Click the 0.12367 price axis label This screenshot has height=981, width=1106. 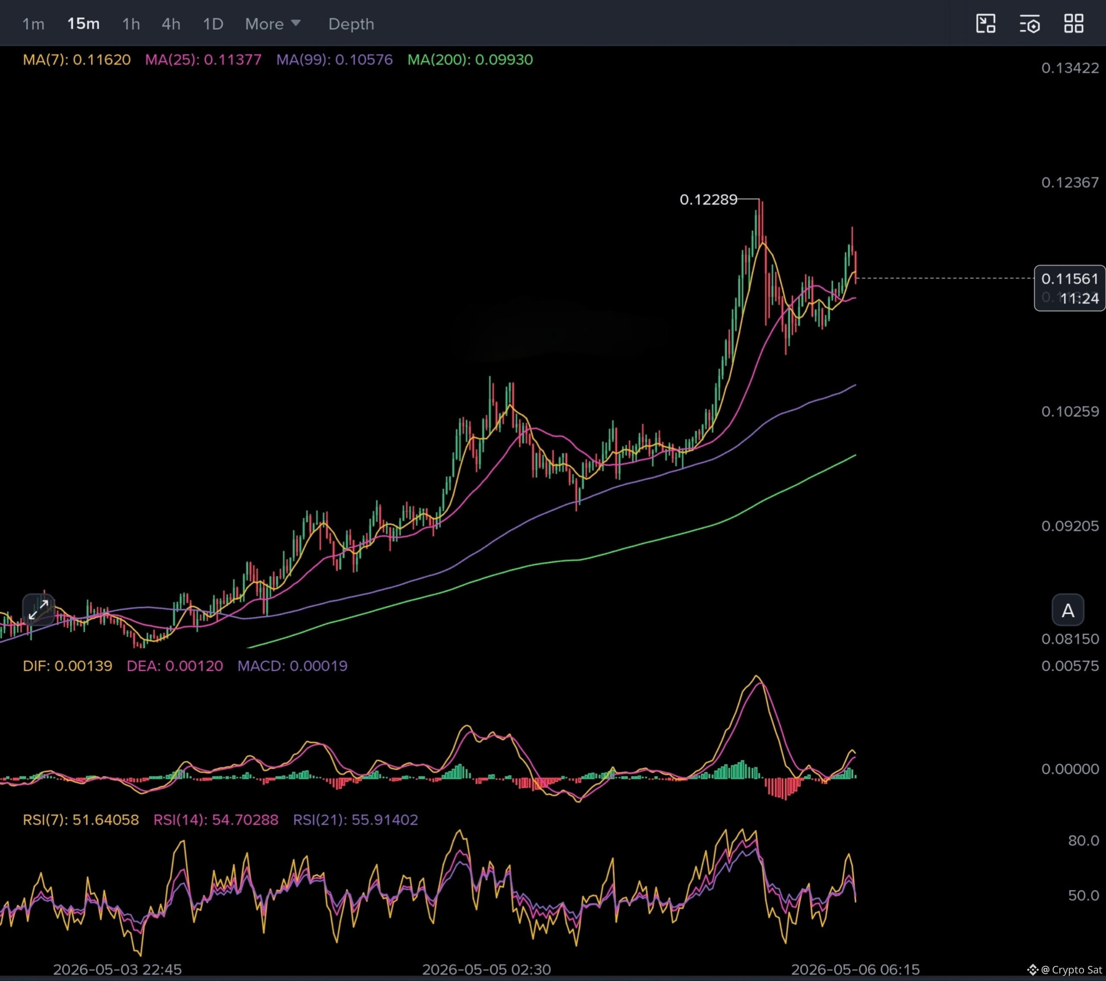1070,182
